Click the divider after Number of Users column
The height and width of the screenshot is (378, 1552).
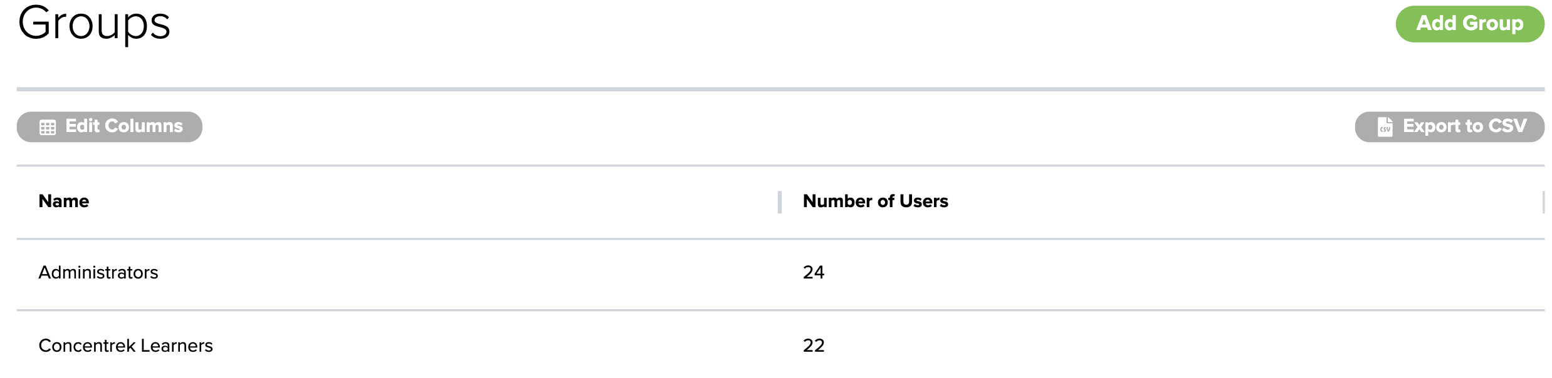pos(1543,202)
